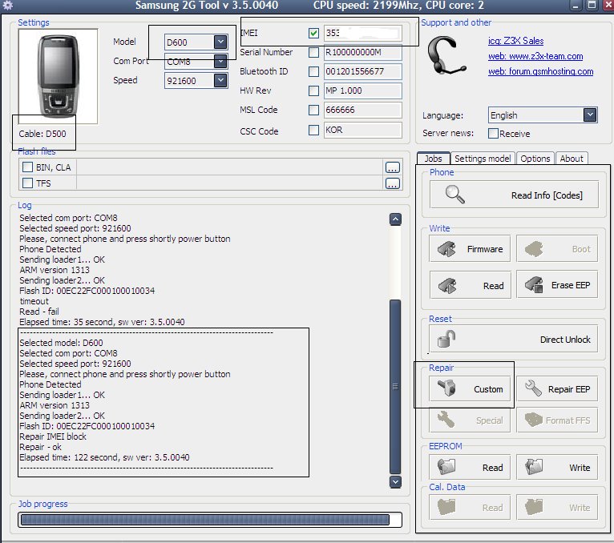Click the Job progress bar

210,520
